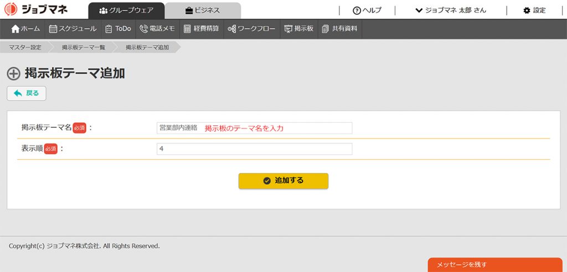
Task: Focus the 表示順 input field
Action: pyautogui.click(x=254, y=149)
